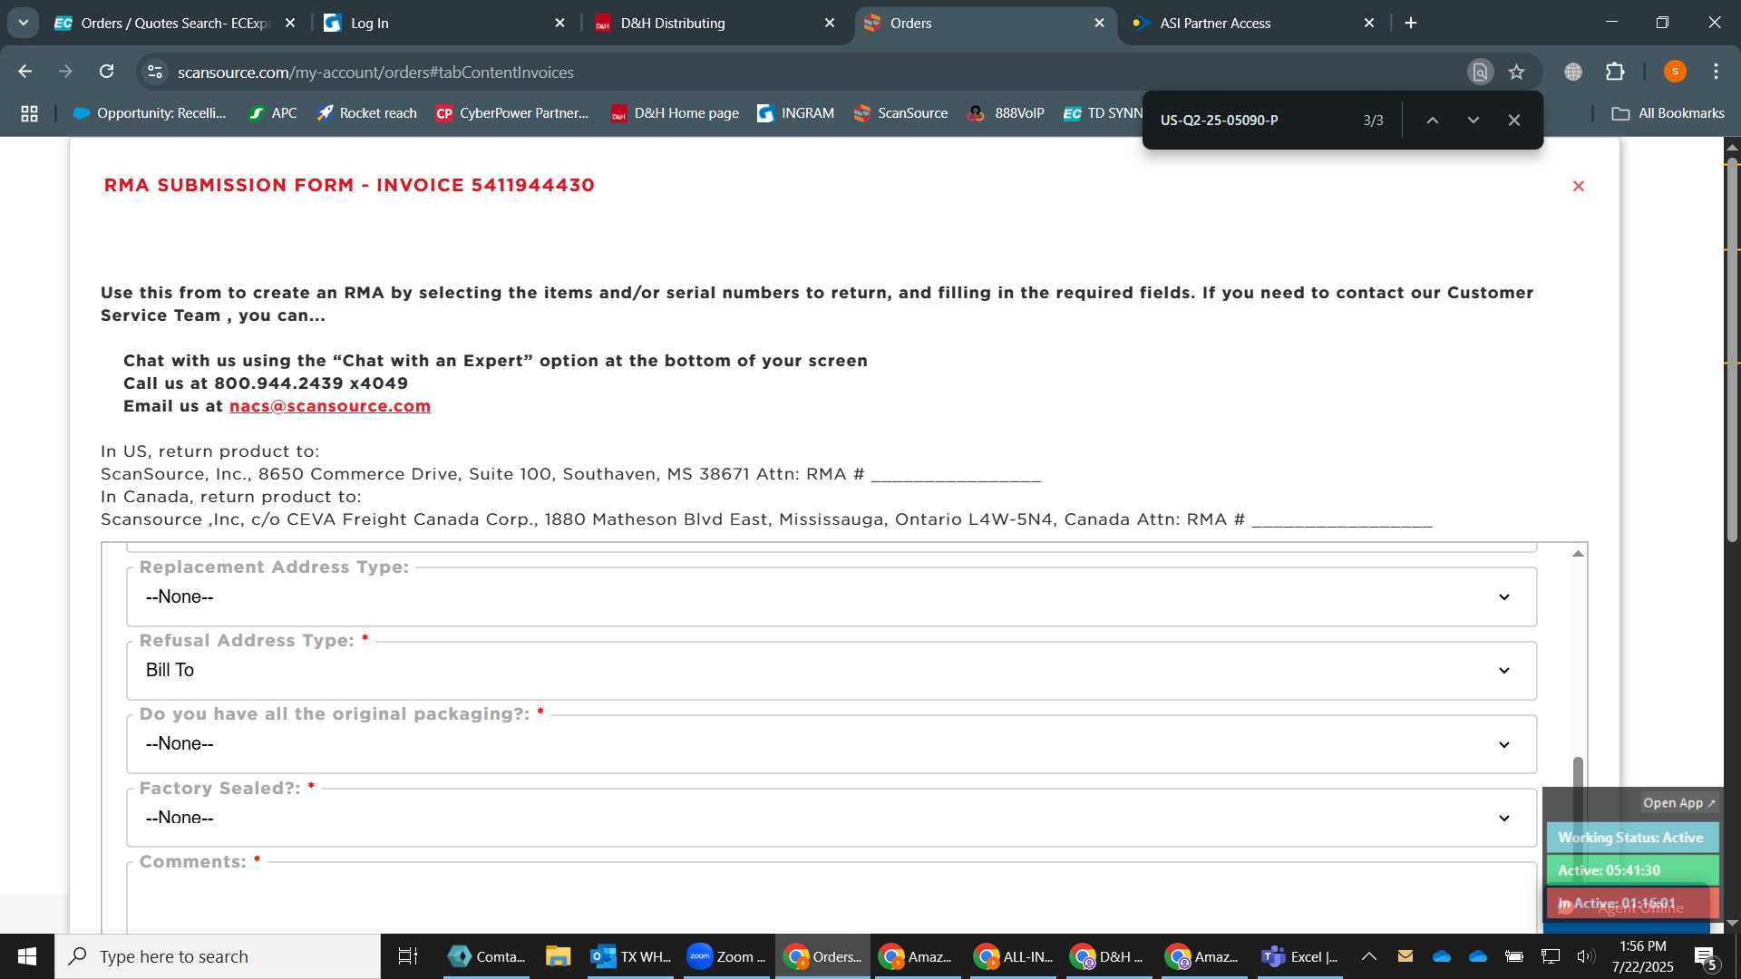Open ALL-IN Chrome window on taskbar
This screenshot has height=979, width=1741.
click(1013, 956)
